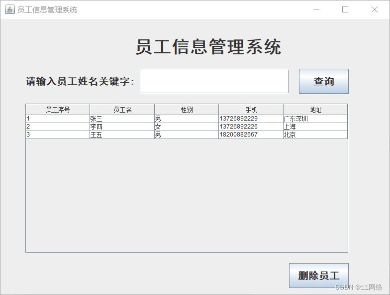Click the 员工名 column header
Screen dimensions: 390x295
tap(122, 110)
